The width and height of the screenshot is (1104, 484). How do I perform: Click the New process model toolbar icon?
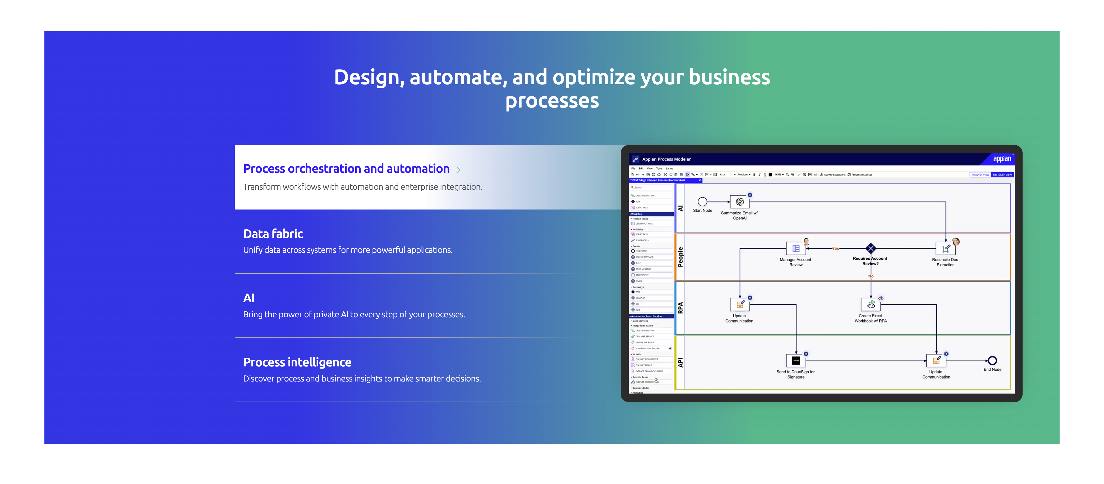click(x=632, y=175)
